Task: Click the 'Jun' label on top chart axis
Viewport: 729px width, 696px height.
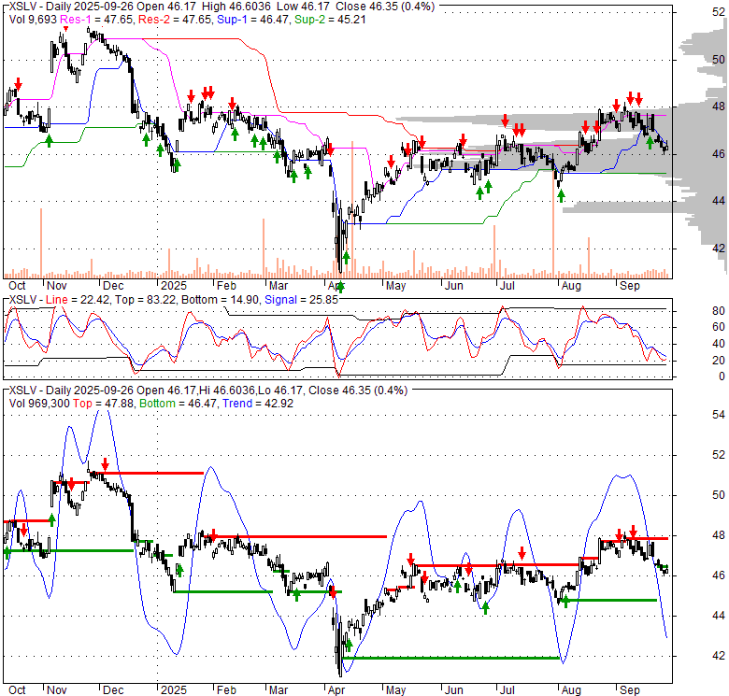Action: click(454, 286)
